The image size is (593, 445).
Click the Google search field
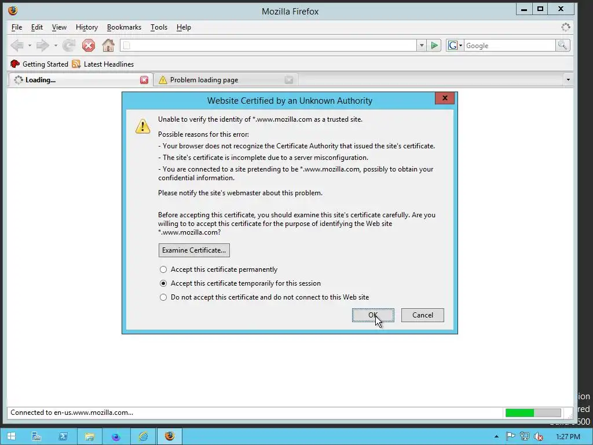coord(510,45)
